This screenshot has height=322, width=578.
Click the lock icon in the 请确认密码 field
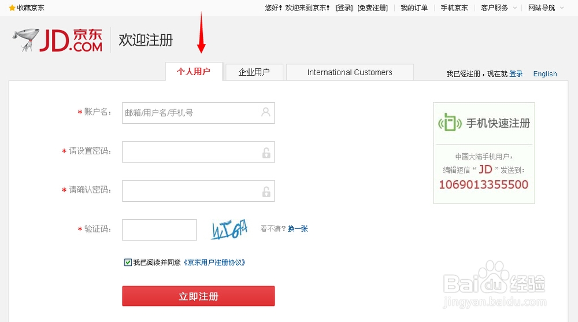(x=266, y=191)
